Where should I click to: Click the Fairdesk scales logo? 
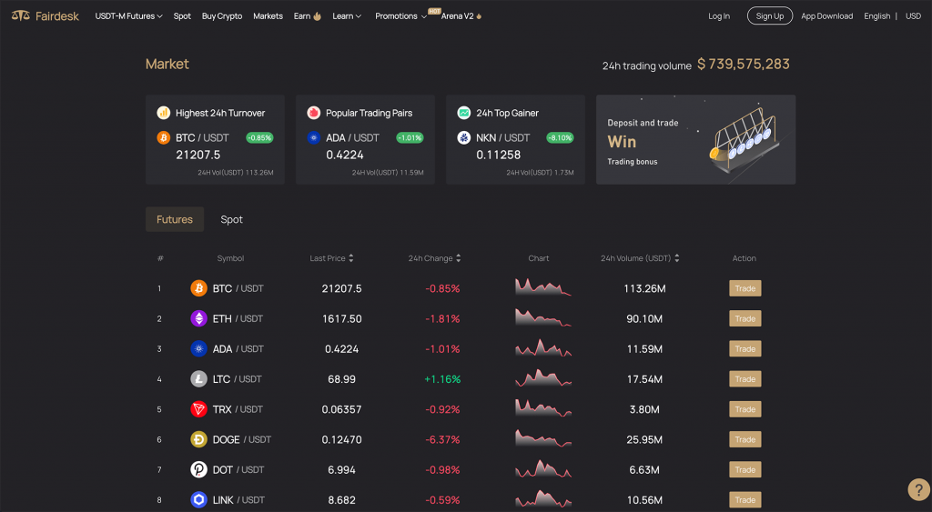(20, 15)
